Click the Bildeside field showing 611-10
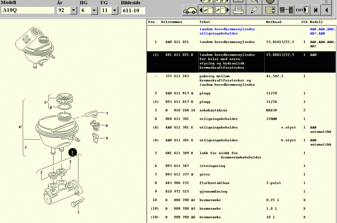 click(x=133, y=11)
